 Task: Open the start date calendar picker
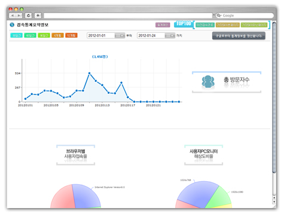point(120,36)
